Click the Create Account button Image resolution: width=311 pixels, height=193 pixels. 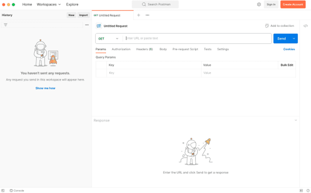(x=293, y=4)
